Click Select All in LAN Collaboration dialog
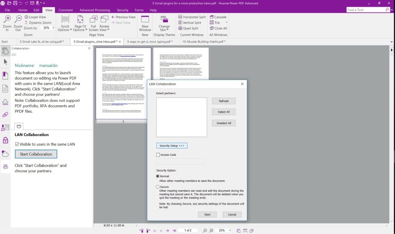Image resolution: width=395 pixels, height=234 pixels. (224, 112)
